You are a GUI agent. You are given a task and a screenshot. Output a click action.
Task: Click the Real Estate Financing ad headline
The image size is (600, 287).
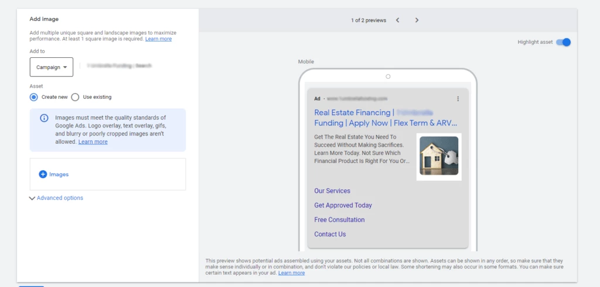click(x=352, y=113)
